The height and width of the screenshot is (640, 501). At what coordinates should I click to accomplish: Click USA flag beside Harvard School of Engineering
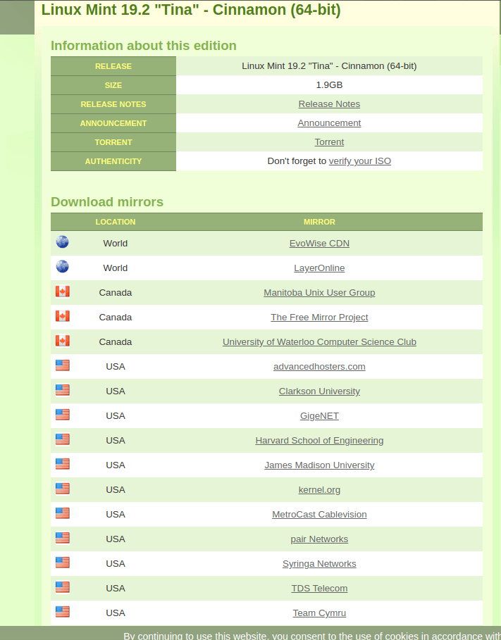point(63,439)
